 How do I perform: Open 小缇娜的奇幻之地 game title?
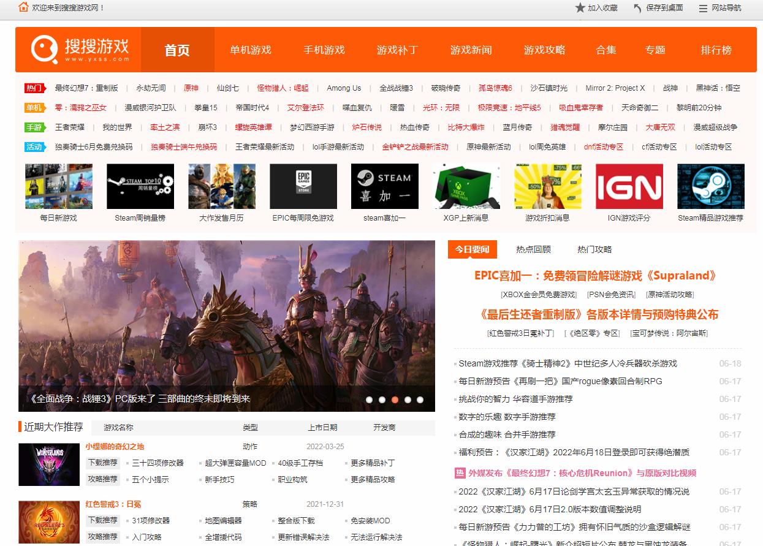coord(115,447)
